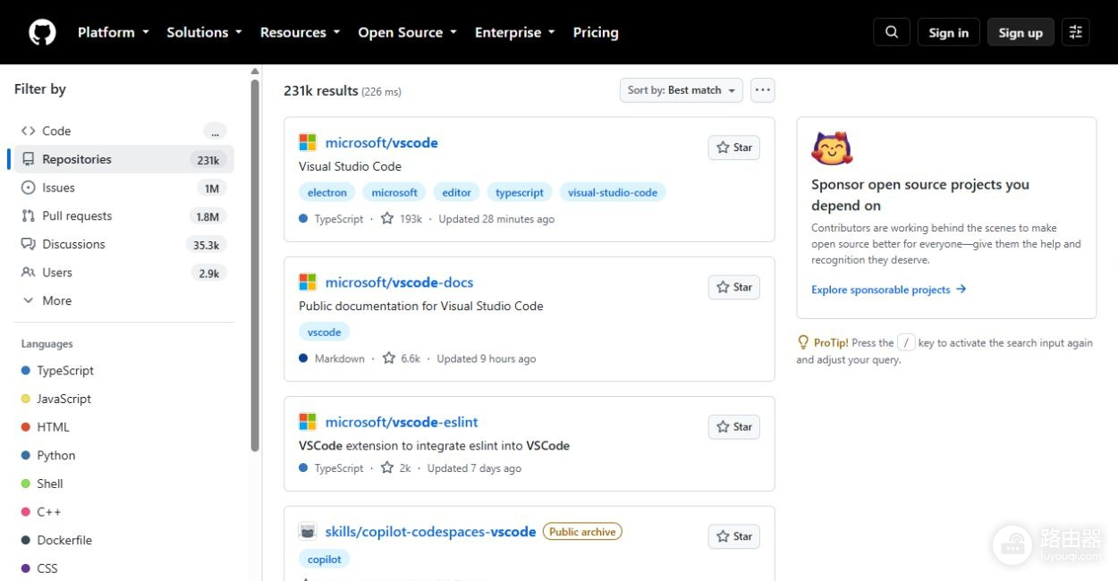Click sidebar scrollbar up arrow
1118x581 pixels.
point(255,72)
